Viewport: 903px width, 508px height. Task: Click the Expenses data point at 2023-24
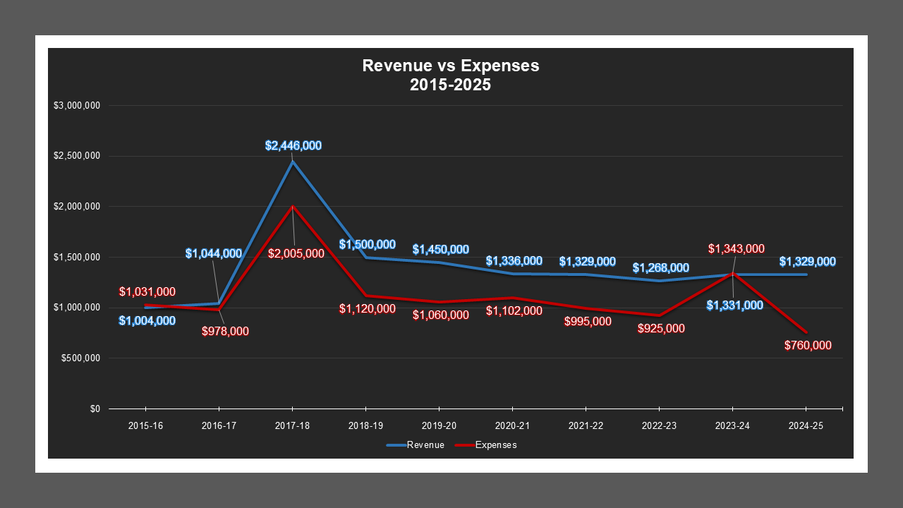[x=733, y=273]
